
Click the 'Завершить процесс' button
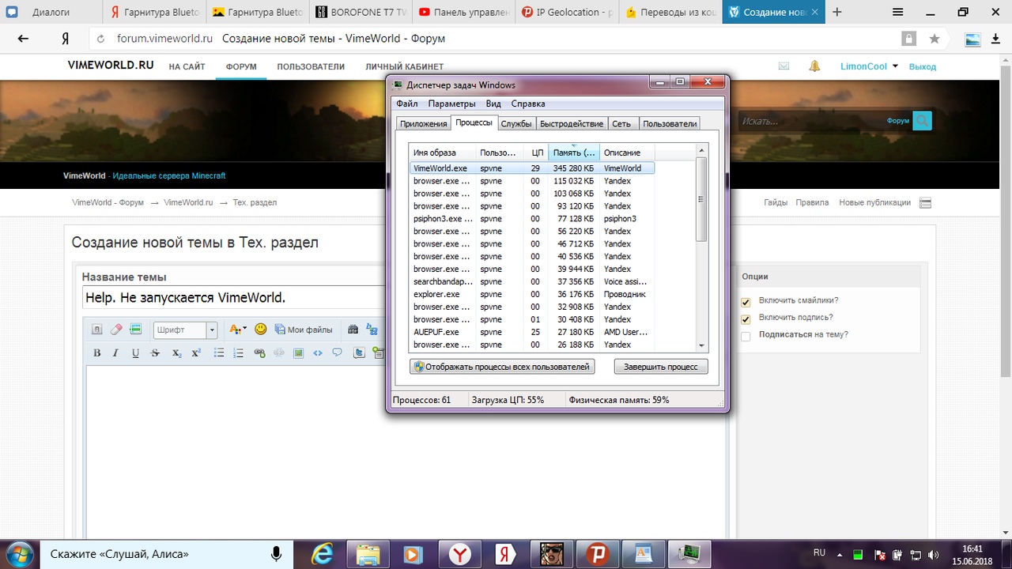(660, 367)
